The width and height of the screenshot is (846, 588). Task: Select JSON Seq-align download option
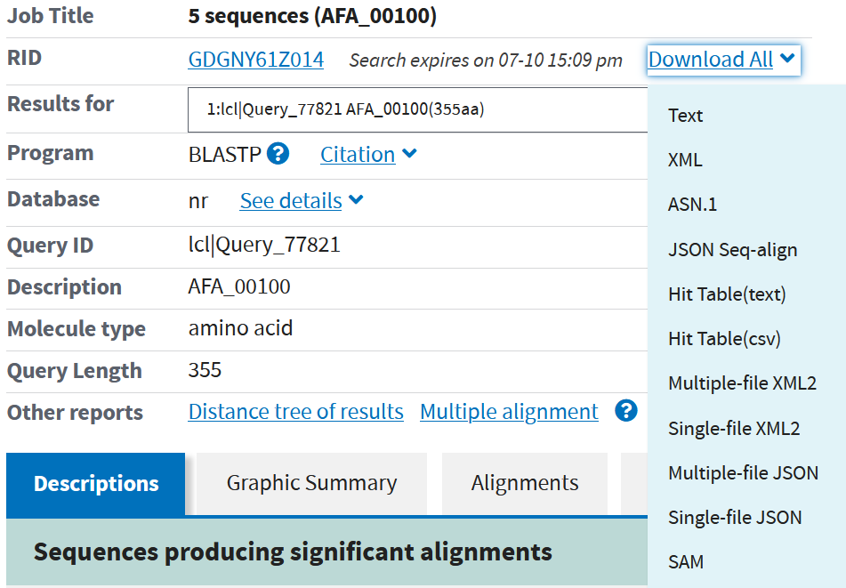pyautogui.click(x=732, y=250)
